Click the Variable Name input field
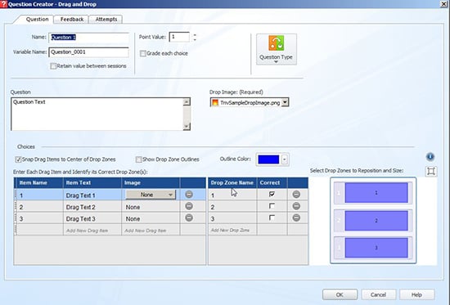Screen dimensions: 450x305 pyautogui.click(x=88, y=52)
